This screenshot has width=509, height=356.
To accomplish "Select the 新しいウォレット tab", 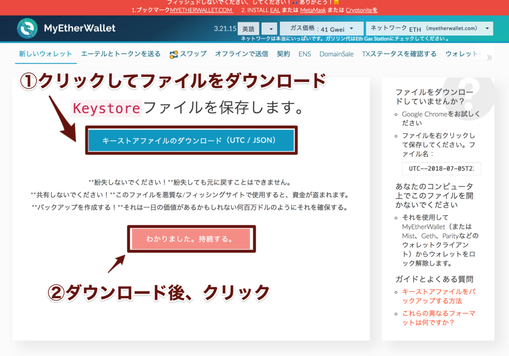I will [45, 54].
